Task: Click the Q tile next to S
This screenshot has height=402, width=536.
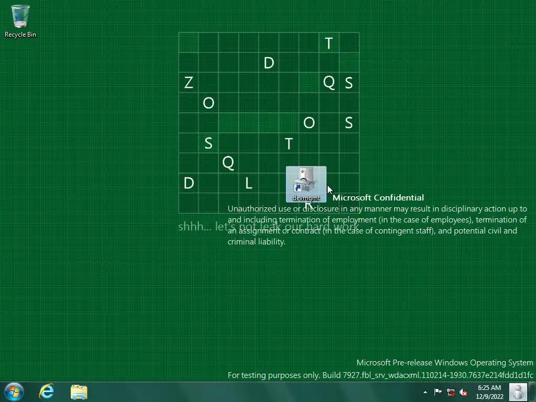Action: click(329, 83)
